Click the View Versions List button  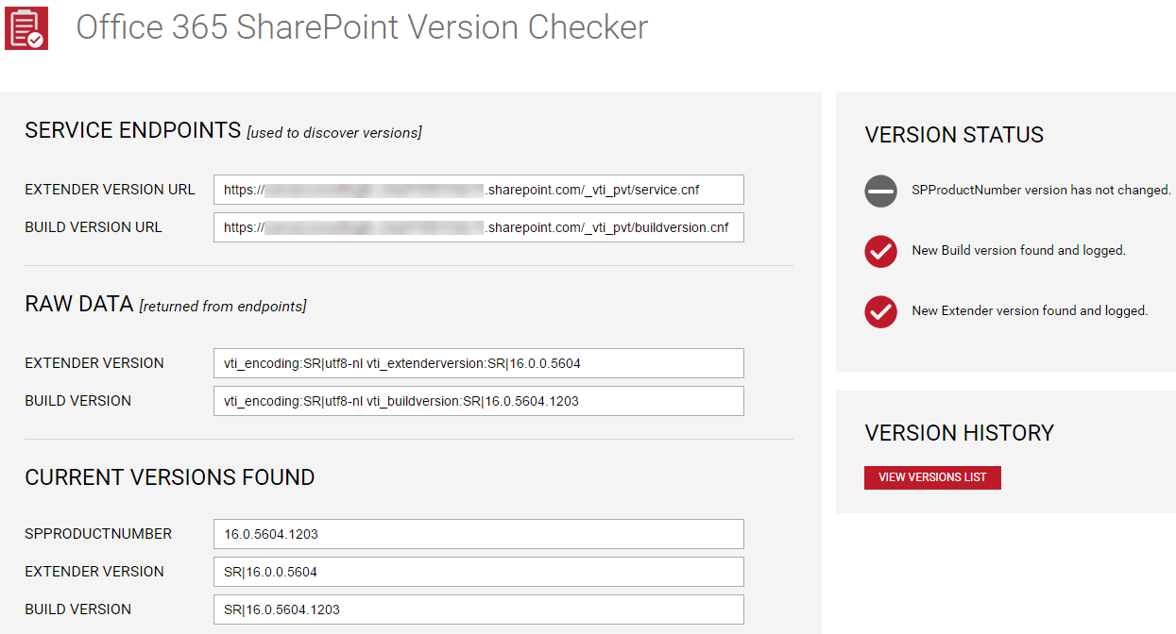point(932,477)
